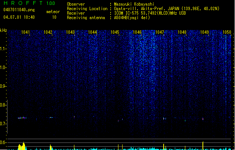Click the A504HB(yagi 4el) antenna text
Viewport: 235px width, 150px height.
[132, 18]
